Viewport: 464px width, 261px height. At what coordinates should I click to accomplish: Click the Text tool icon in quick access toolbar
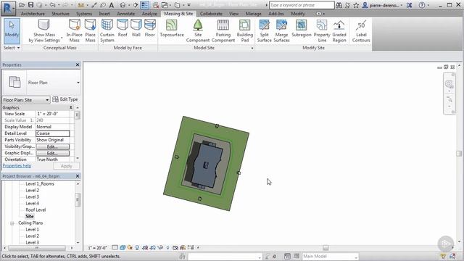[112, 5]
